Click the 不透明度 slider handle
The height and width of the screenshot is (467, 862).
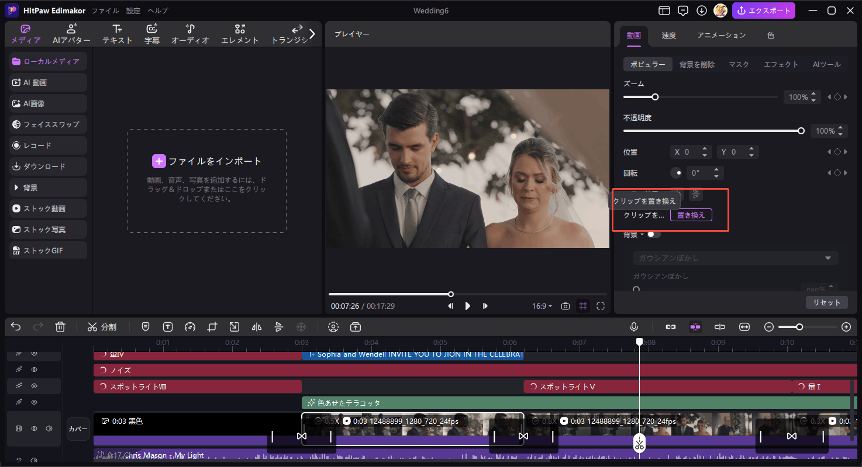coord(801,131)
